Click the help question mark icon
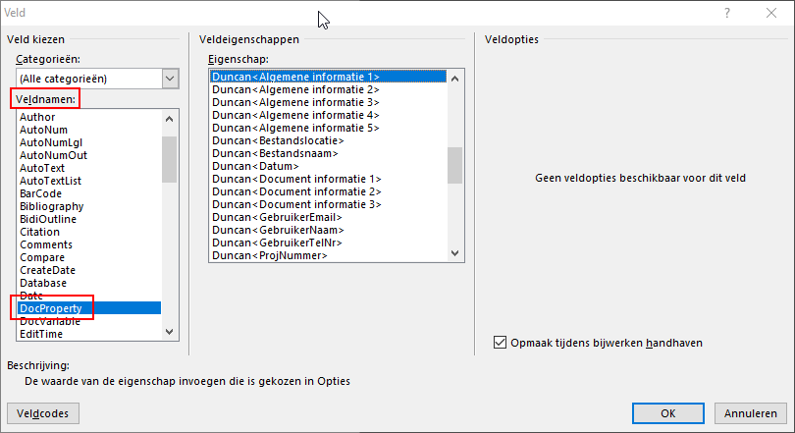The width and height of the screenshot is (795, 433). point(727,13)
